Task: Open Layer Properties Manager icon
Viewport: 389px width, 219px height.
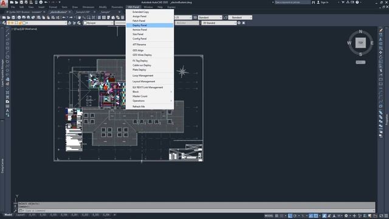Action: click(x=4, y=23)
